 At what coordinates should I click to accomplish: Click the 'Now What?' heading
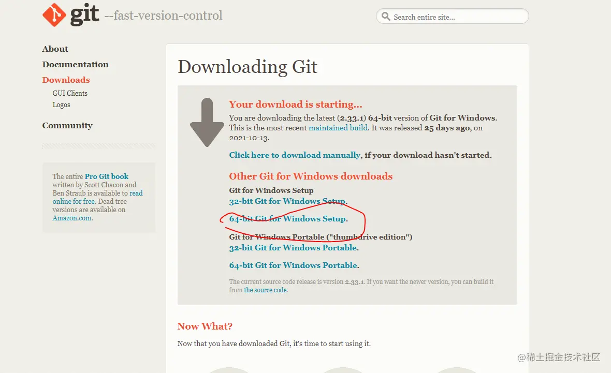(x=205, y=326)
